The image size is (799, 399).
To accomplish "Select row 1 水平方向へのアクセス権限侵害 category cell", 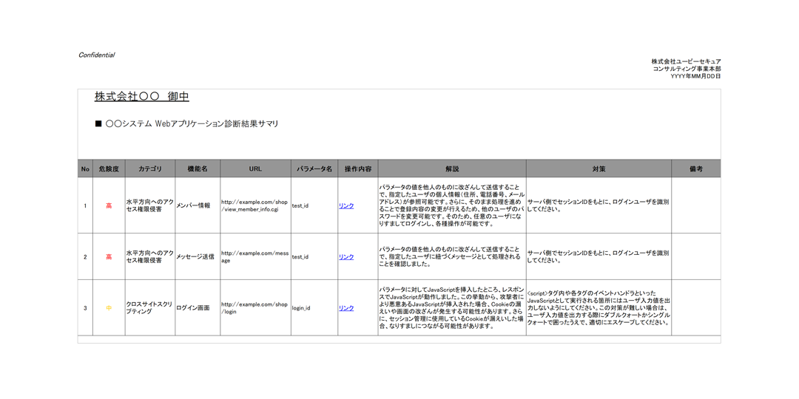I will pos(150,205).
